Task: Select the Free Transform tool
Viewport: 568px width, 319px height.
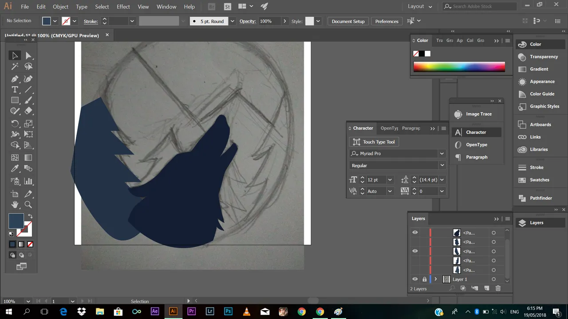Action: coord(28,134)
